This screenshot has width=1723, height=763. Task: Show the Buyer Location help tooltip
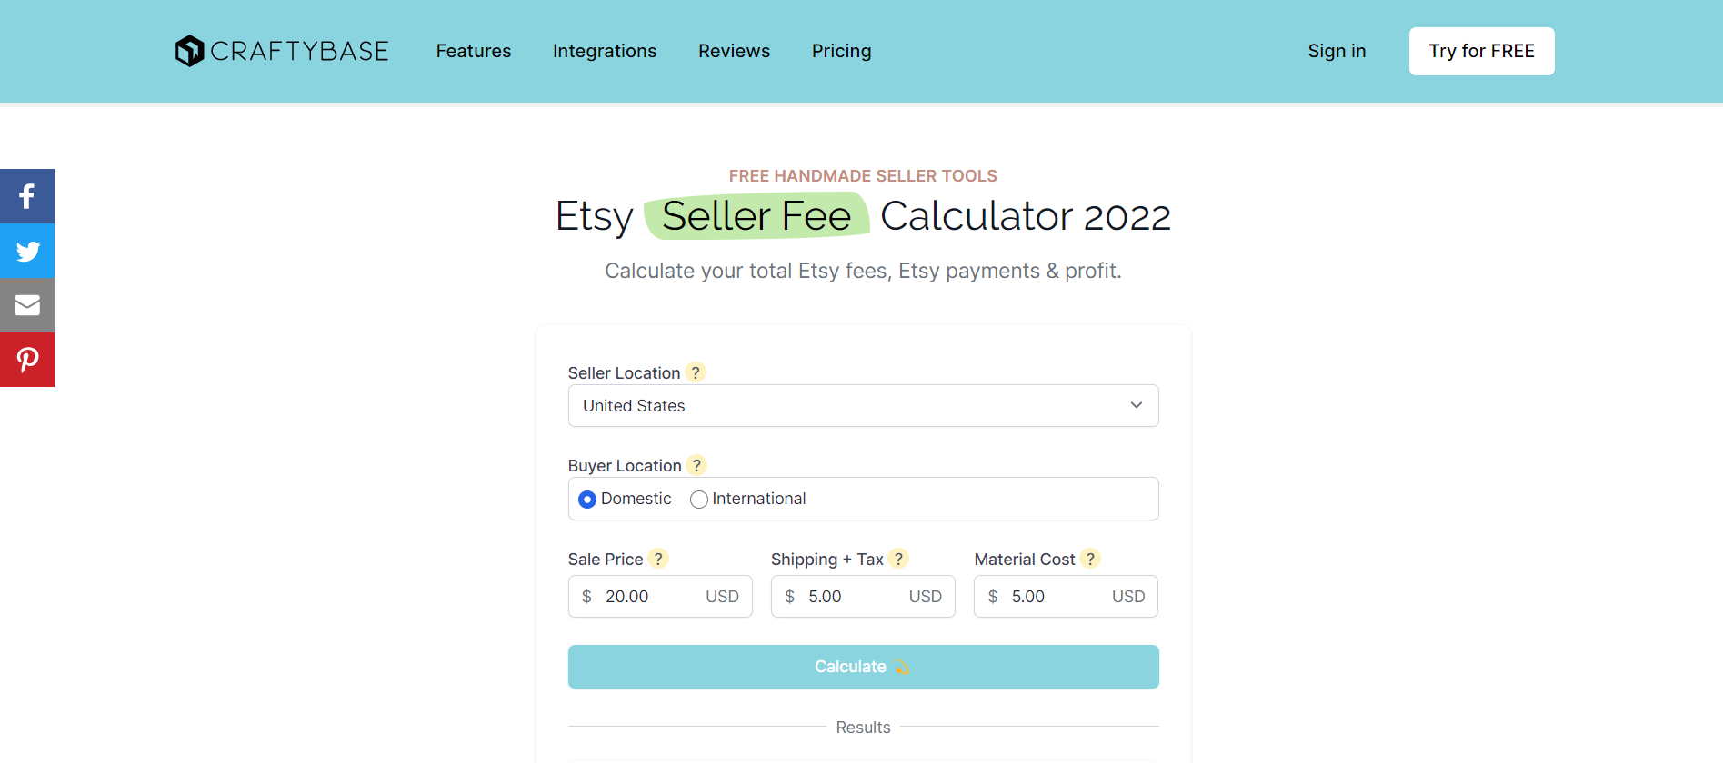[x=696, y=465]
